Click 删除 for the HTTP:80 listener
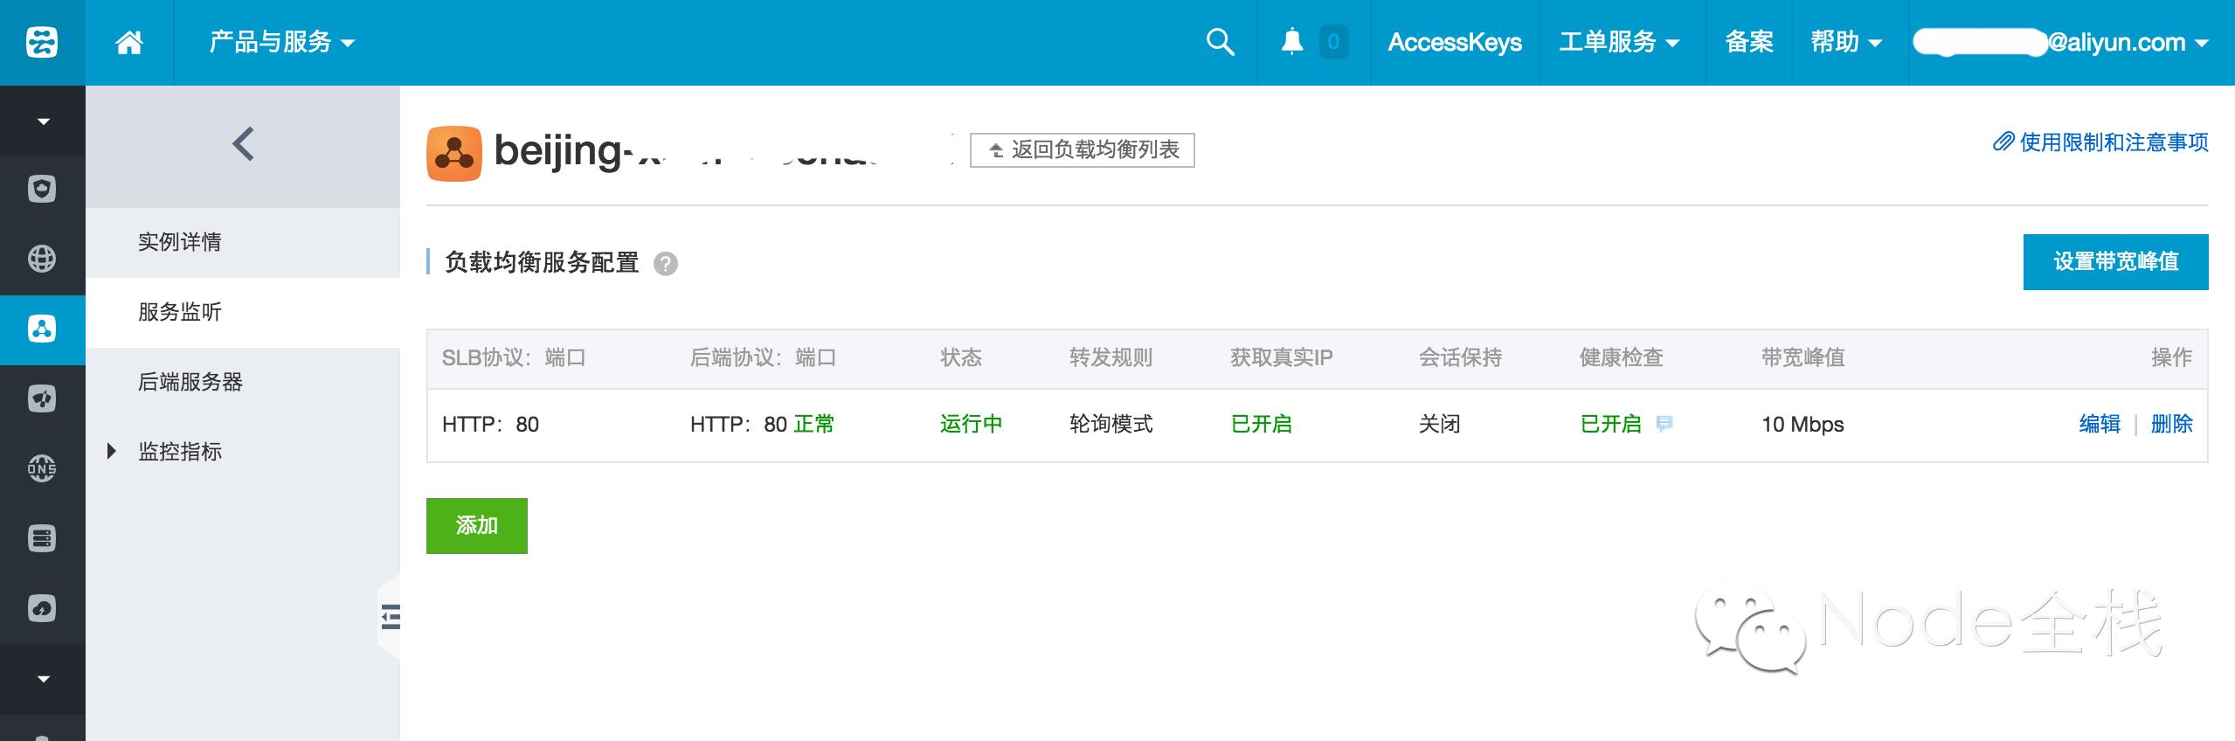 click(2171, 424)
